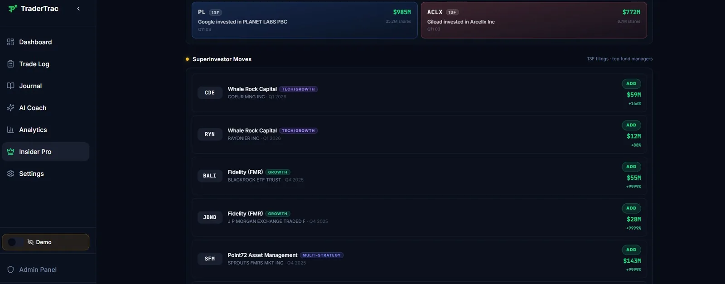
Task: Click the Superinvestor Moves heading
Action: [222, 59]
